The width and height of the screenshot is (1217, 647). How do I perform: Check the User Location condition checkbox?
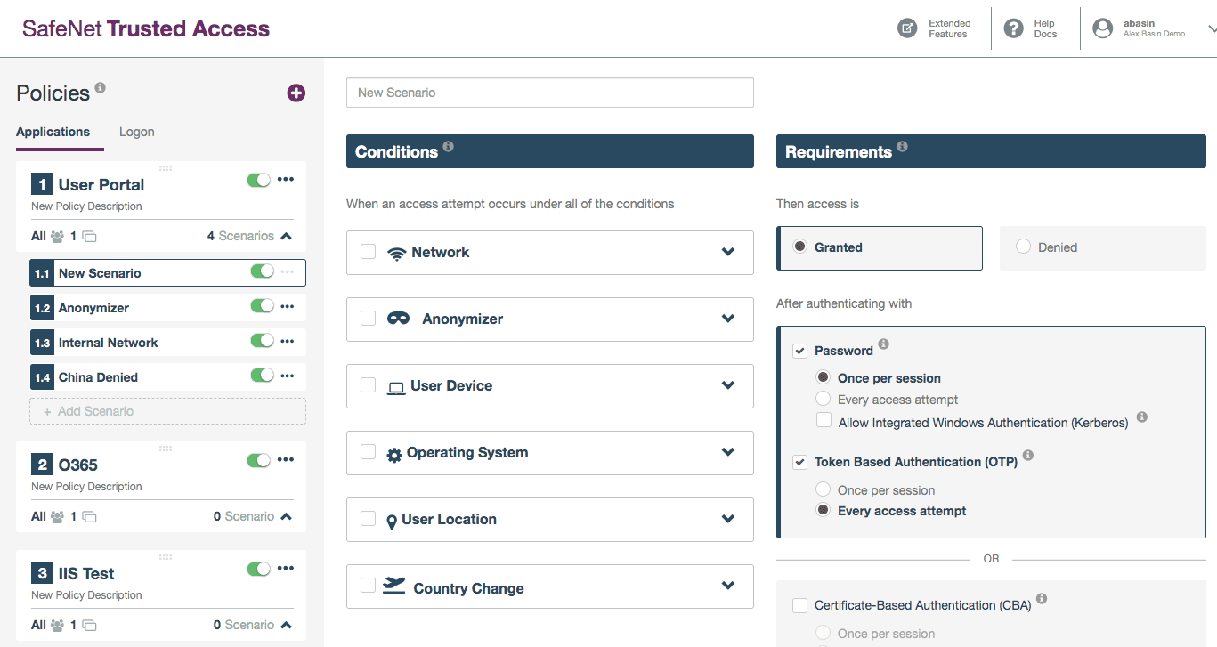pyautogui.click(x=368, y=519)
